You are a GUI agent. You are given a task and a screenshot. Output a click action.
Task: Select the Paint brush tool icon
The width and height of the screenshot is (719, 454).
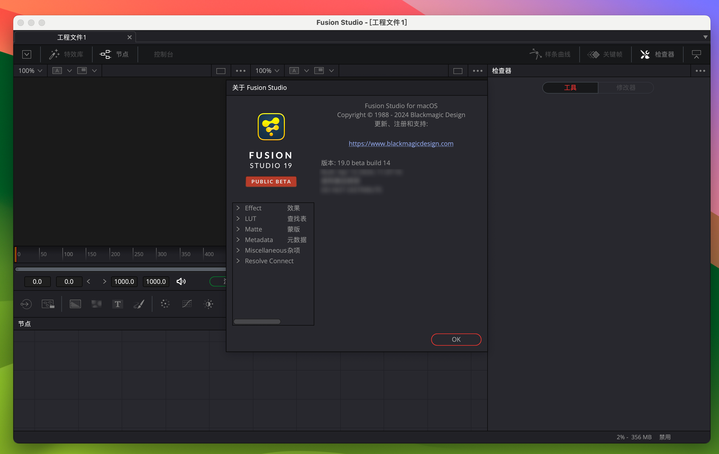[x=139, y=304]
